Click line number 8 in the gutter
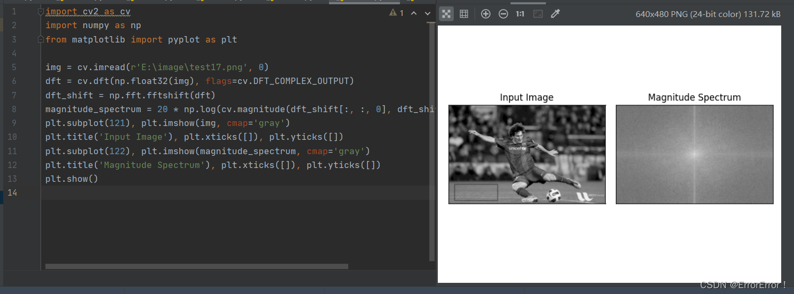794x294 pixels. (14, 109)
